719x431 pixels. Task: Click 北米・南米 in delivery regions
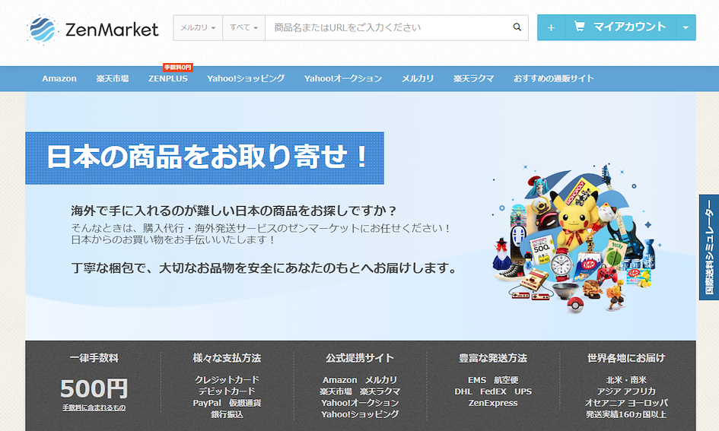pos(626,380)
